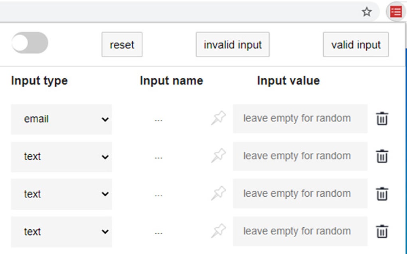This screenshot has width=407, height=254.
Task: Click the valid input button
Action: 355,45
